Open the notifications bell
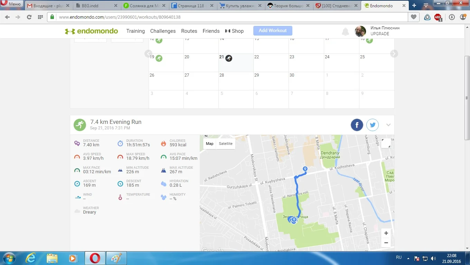This screenshot has height=265, width=470. point(345,32)
